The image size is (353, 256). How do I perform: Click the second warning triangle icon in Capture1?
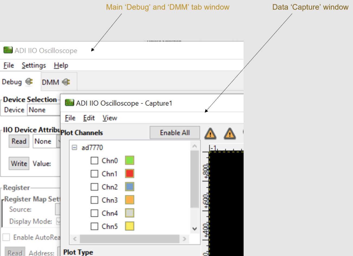[229, 133]
